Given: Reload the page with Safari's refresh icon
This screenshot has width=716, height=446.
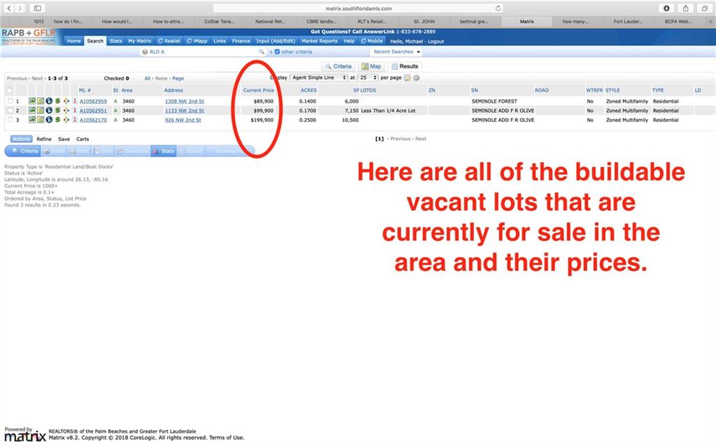Looking at the screenshot, I should (x=498, y=8).
